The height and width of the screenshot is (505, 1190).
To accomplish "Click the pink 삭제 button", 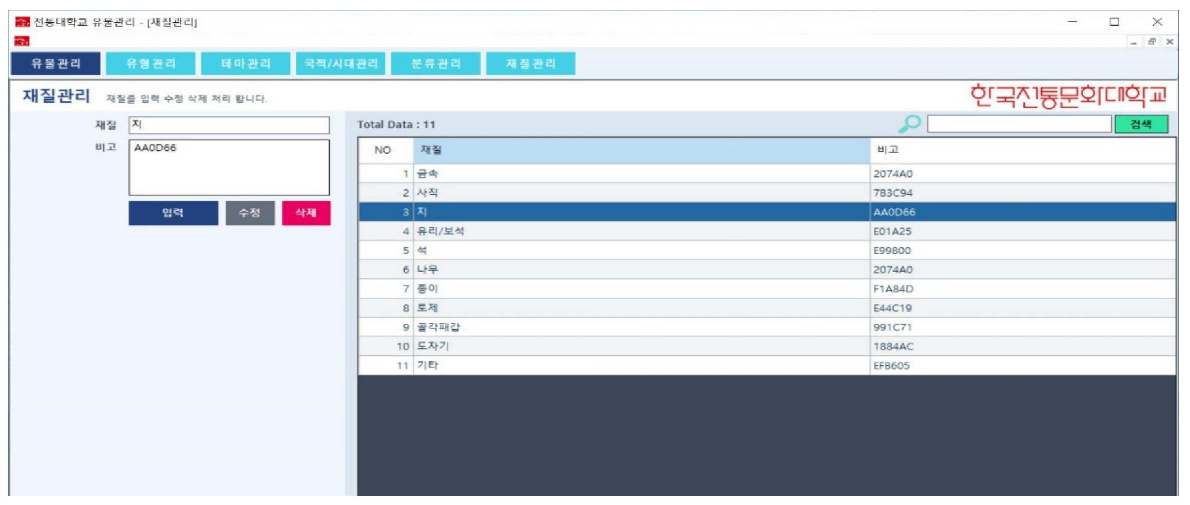I will [x=306, y=213].
